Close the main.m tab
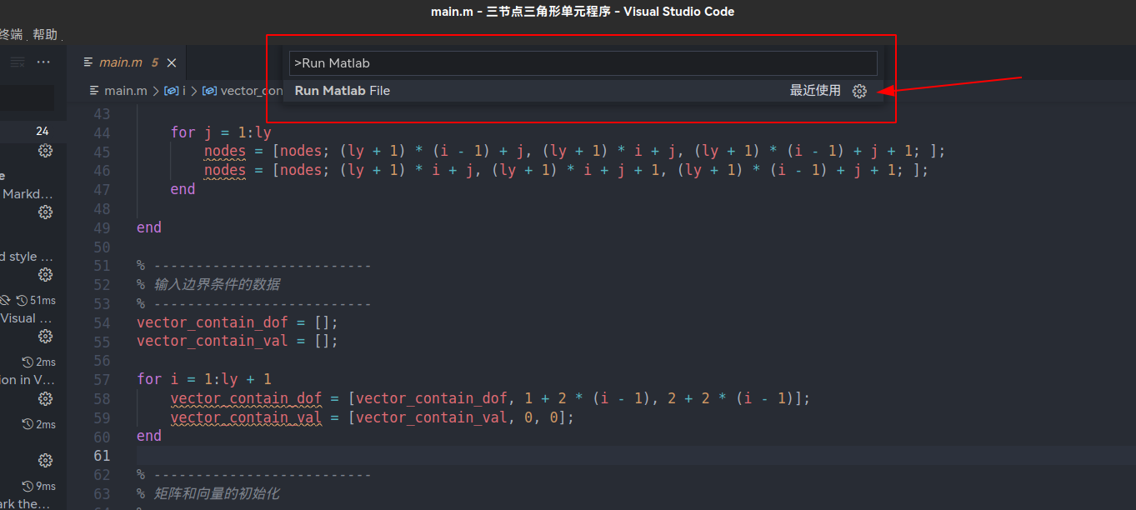Image resolution: width=1136 pixels, height=510 pixels. 171,62
